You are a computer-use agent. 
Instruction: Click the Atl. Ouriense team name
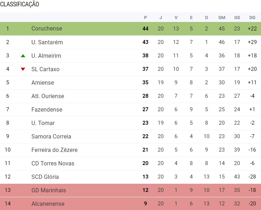48,96
